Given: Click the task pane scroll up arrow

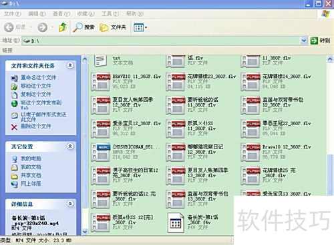Looking at the screenshot, I should click(x=85, y=59).
